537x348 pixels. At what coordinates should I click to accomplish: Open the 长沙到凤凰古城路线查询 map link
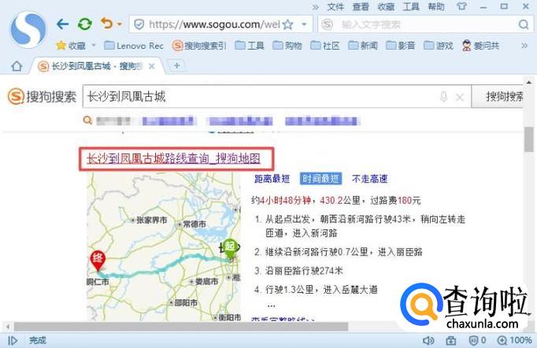[x=172, y=159]
